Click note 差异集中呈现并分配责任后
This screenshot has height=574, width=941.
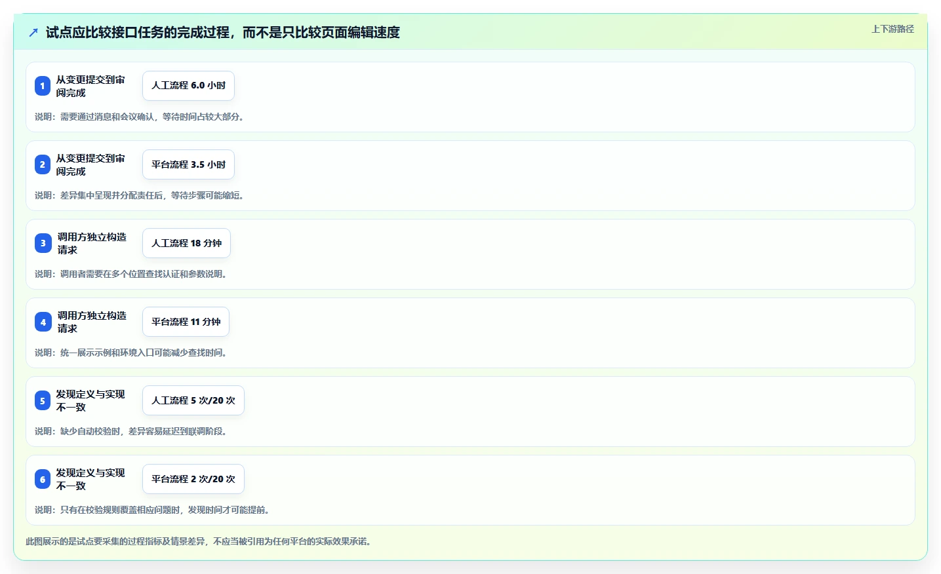[141, 195]
